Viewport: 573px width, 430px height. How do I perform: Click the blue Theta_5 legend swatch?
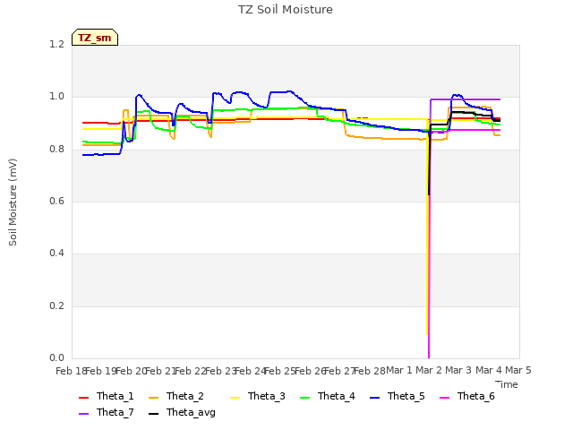click(x=374, y=398)
